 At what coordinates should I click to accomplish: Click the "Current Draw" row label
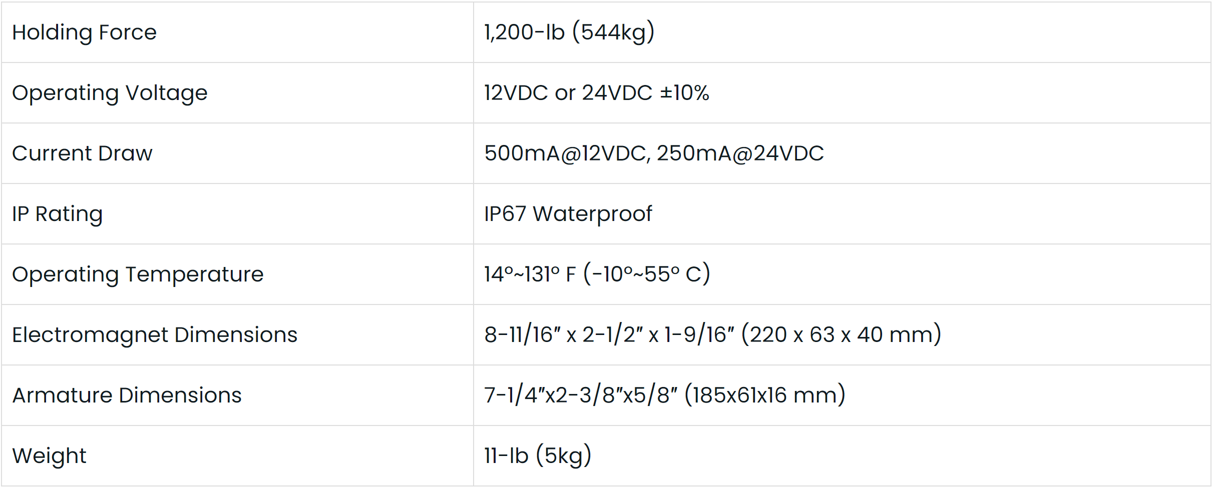click(82, 153)
